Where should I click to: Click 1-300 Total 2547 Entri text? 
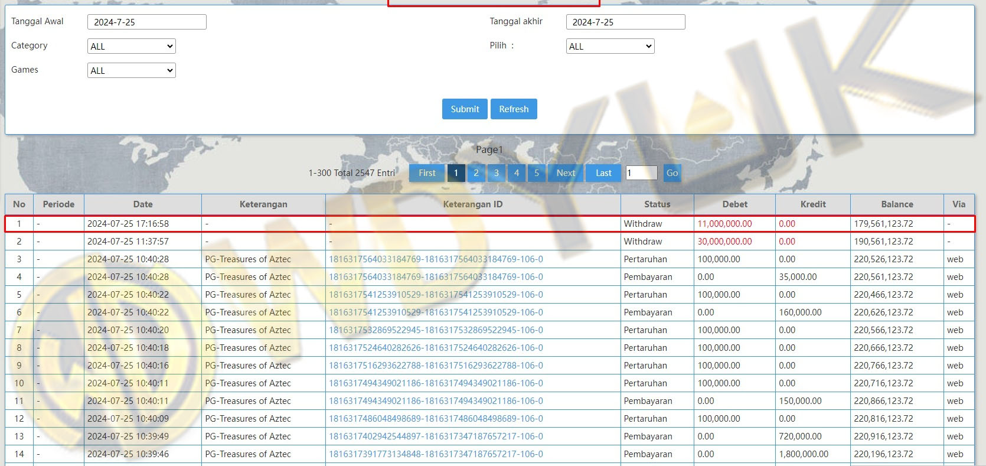(x=352, y=173)
